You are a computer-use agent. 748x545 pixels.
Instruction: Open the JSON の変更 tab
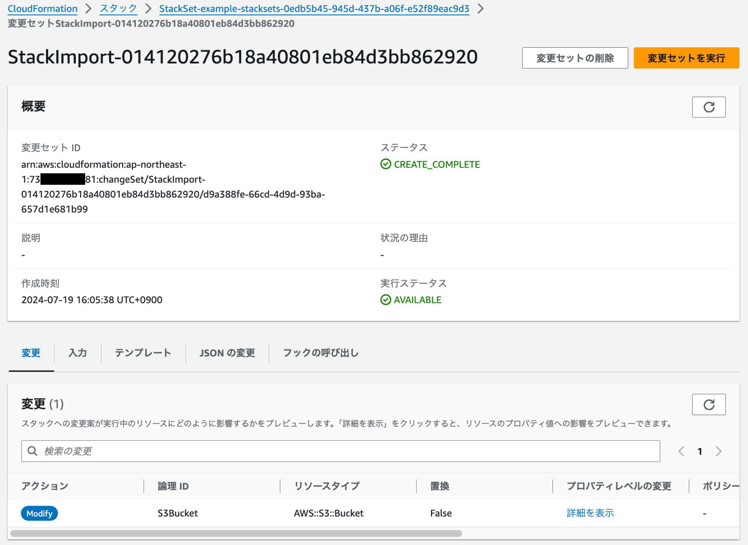tap(227, 353)
